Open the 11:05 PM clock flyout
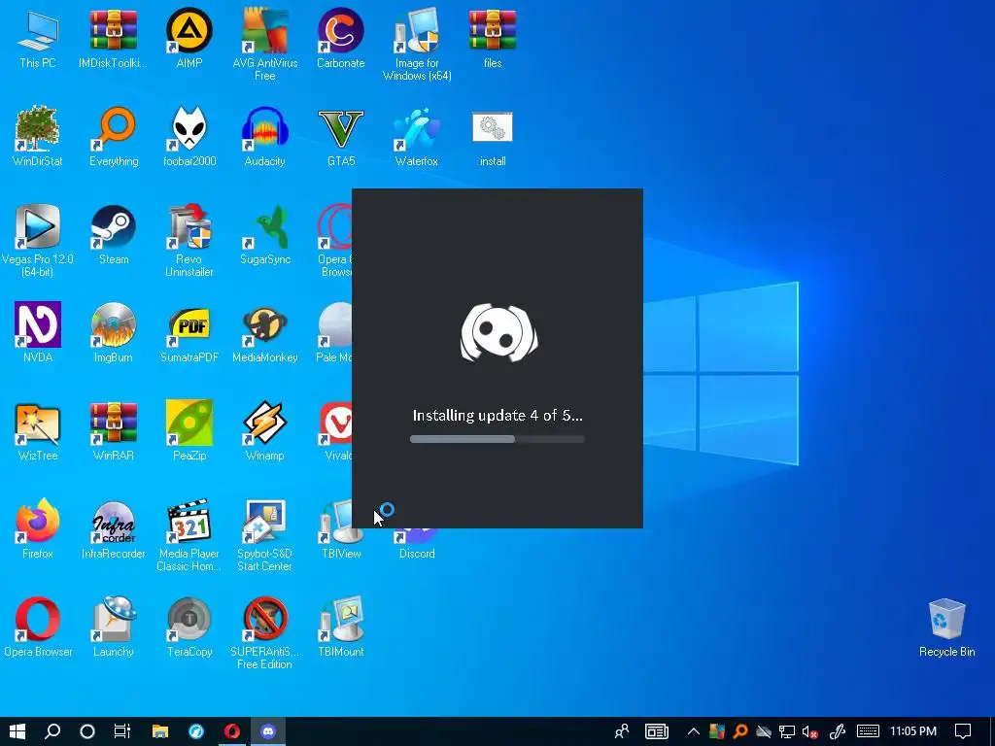This screenshot has width=995, height=746. tap(913, 731)
